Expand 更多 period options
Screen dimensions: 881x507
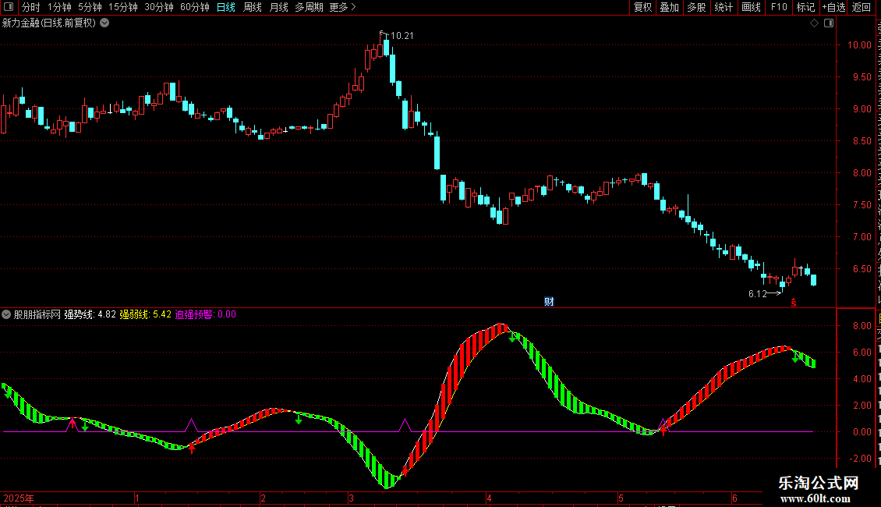tap(342, 7)
